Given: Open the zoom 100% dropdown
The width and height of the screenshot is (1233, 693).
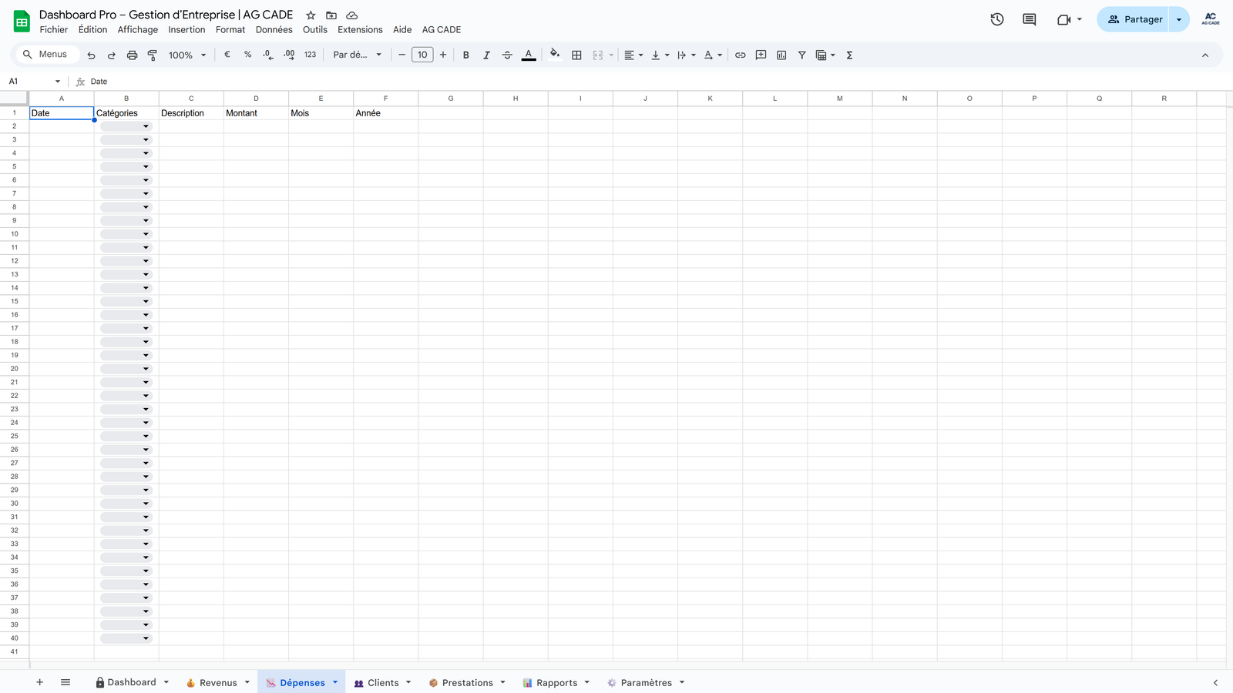Looking at the screenshot, I should pos(187,55).
